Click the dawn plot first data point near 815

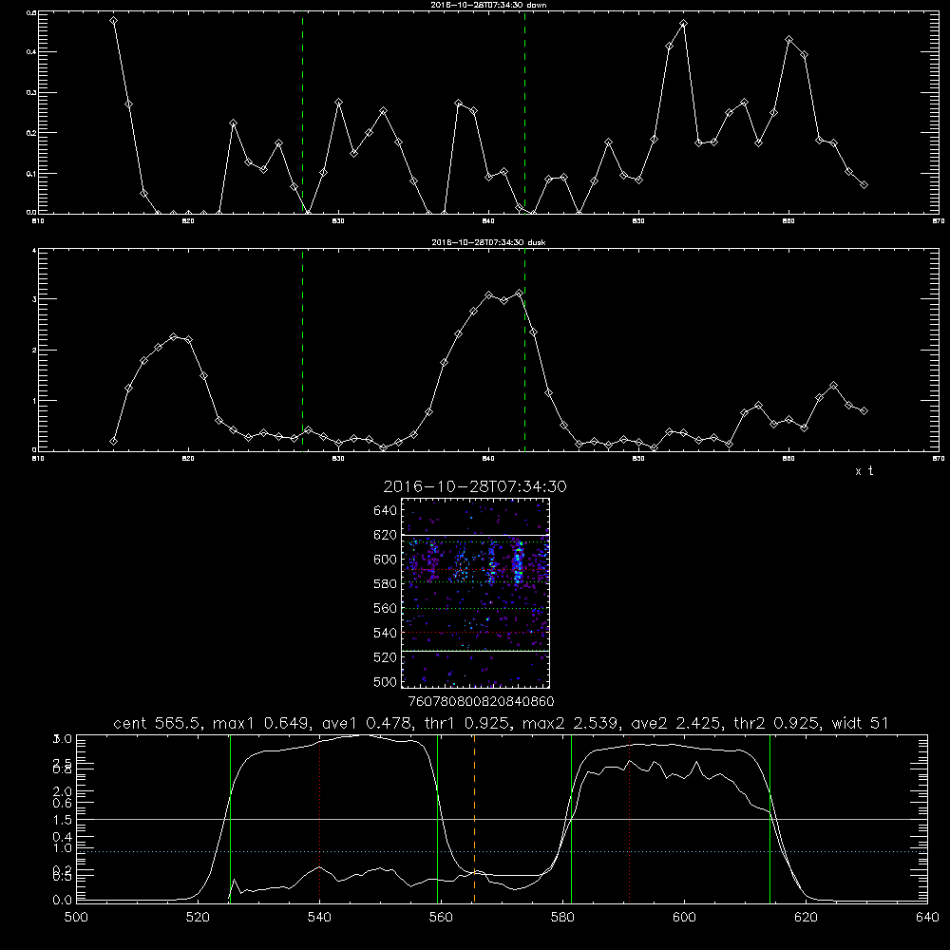tap(113, 21)
